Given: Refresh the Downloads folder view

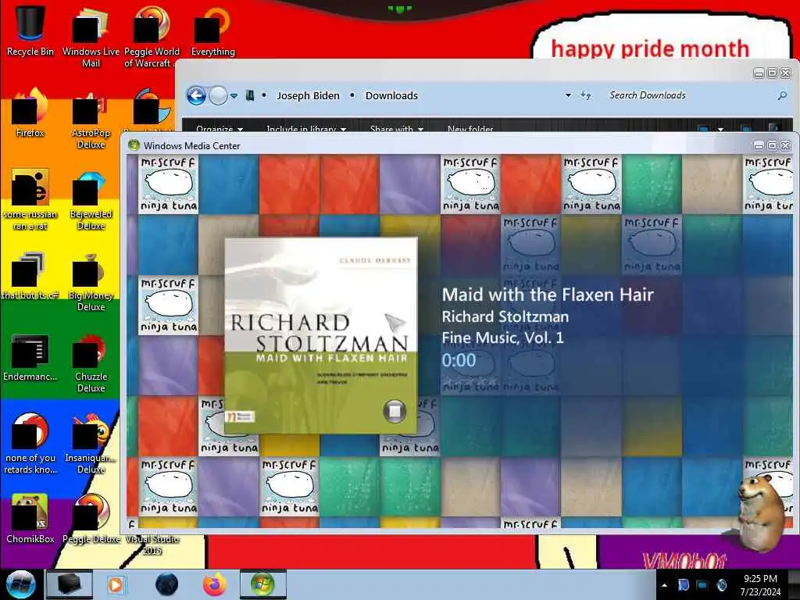Looking at the screenshot, I should (586, 95).
